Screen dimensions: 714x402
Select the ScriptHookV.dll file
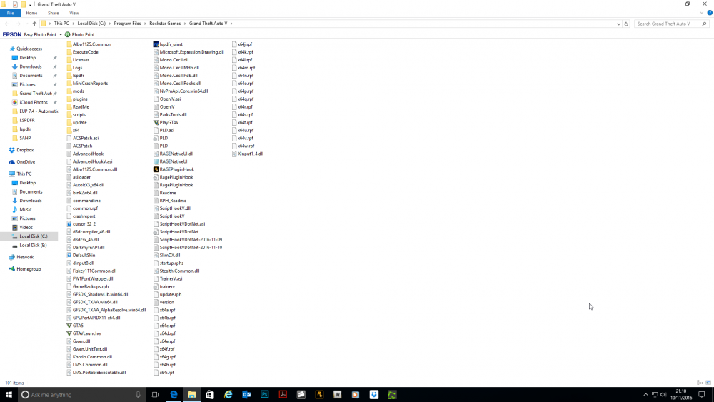[172, 208]
